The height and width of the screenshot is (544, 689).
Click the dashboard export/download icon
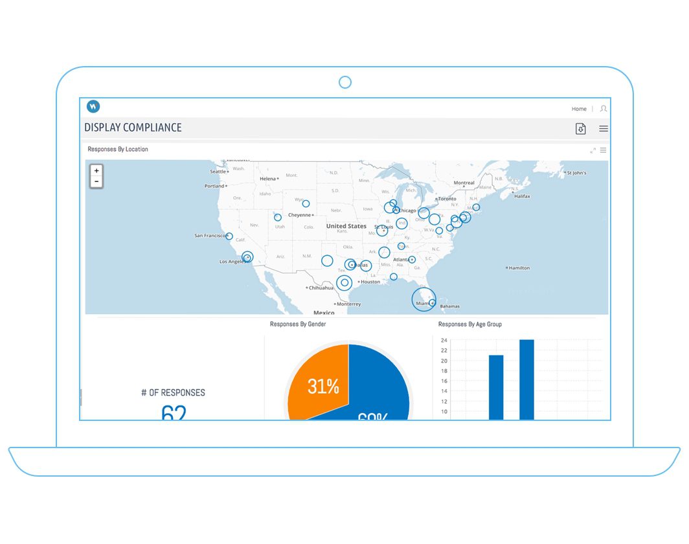(x=580, y=128)
